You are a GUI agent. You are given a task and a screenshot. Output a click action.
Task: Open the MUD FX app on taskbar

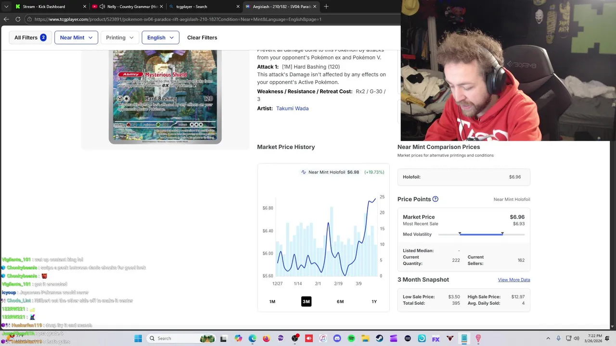(x=436, y=338)
